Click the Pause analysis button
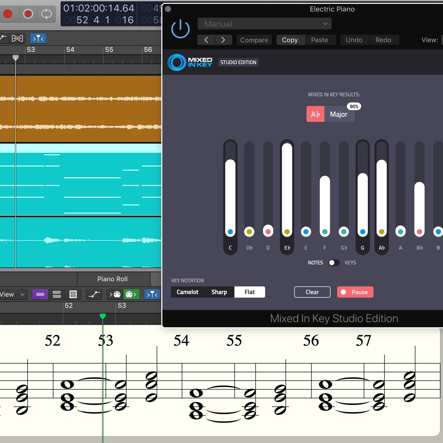Image resolution: width=443 pixels, height=443 pixels. coord(355,292)
